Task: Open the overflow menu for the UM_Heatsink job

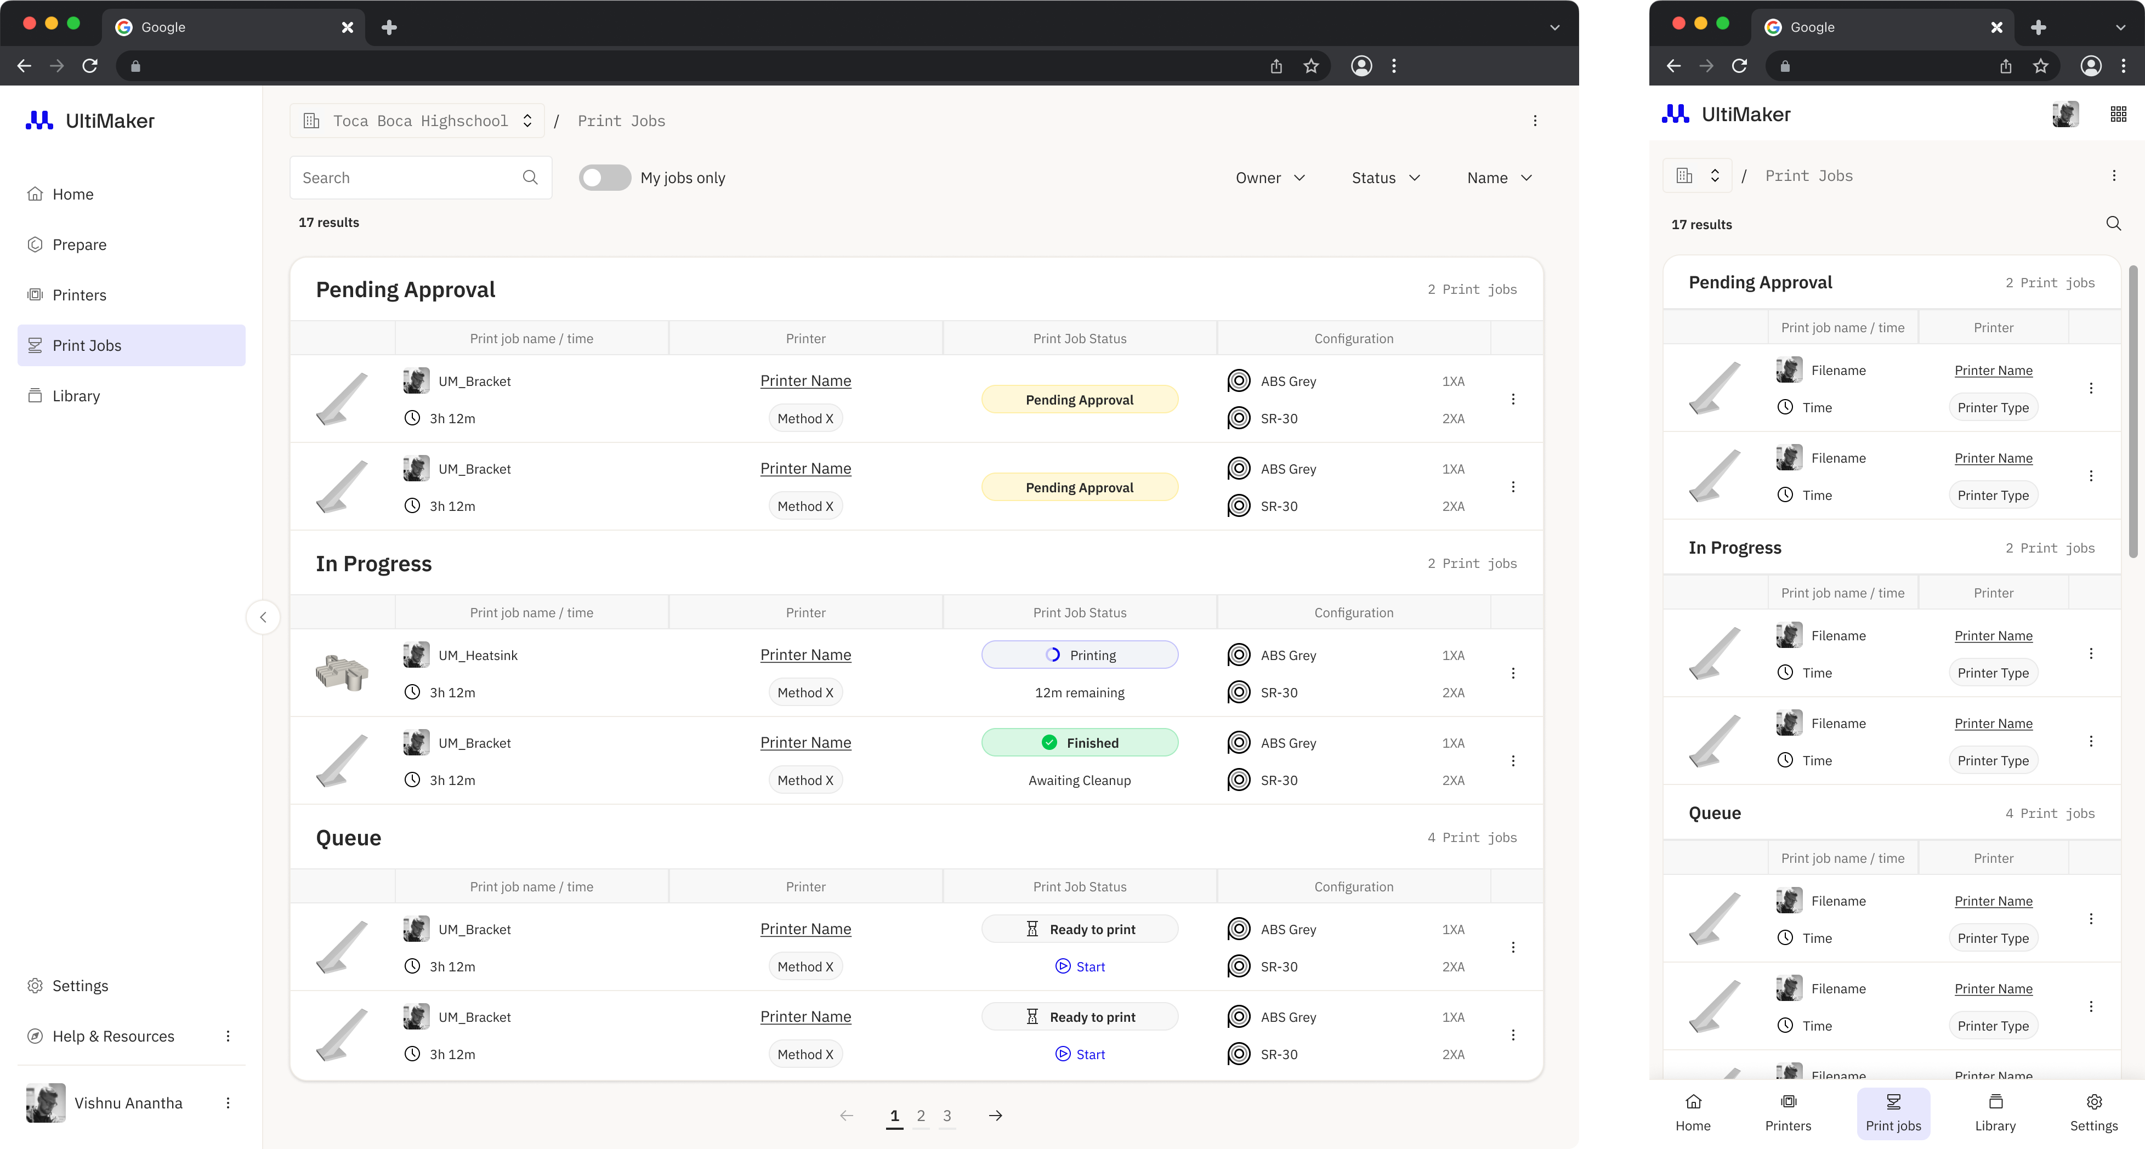Action: [1514, 673]
